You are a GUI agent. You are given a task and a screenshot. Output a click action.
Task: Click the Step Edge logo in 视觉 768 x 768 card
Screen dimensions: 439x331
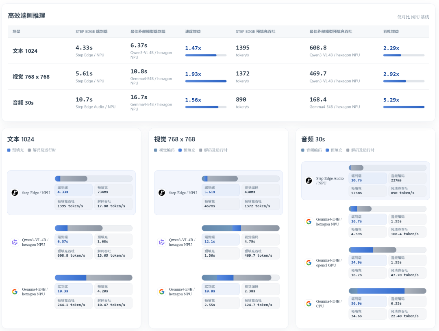pos(162,193)
